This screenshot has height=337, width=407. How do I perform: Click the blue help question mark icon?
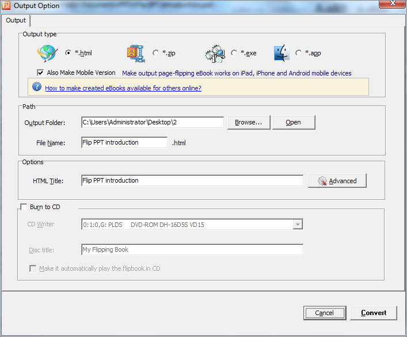click(x=37, y=87)
